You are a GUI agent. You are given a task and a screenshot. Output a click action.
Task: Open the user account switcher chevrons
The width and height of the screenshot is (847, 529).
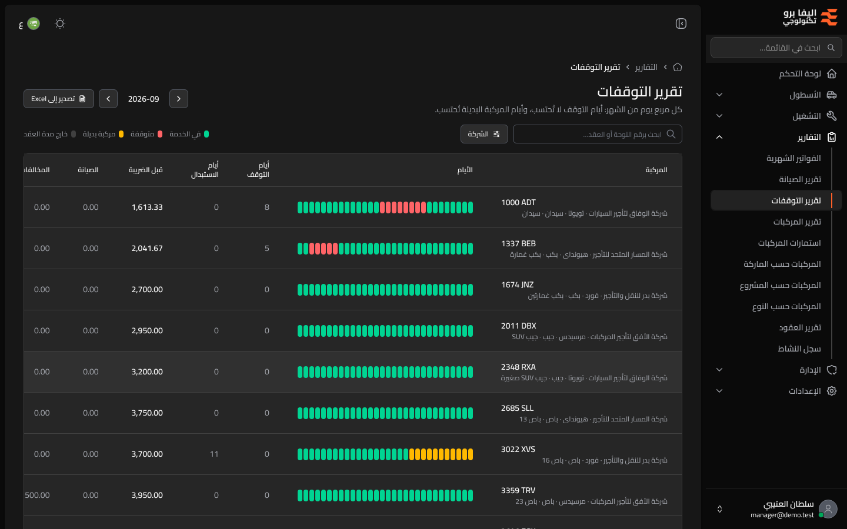coord(719,509)
